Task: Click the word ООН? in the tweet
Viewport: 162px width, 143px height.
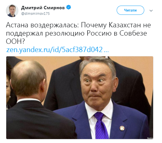Action: point(15,42)
